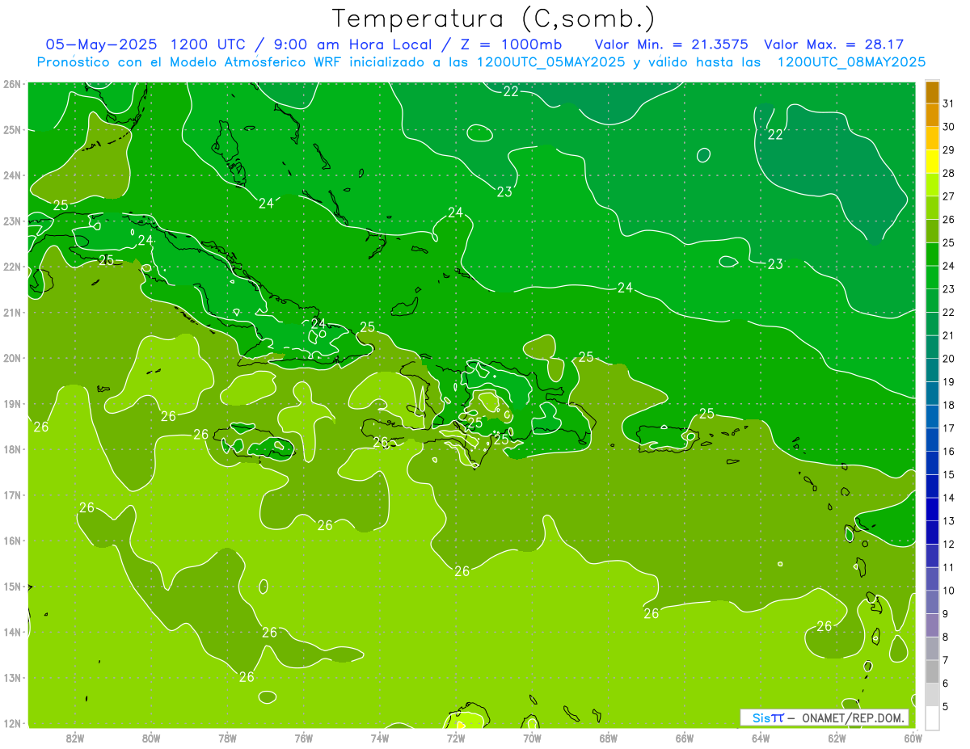Screen dimensions: 970x749
Task: Click the 62W longitude axis label
Action: point(837,738)
